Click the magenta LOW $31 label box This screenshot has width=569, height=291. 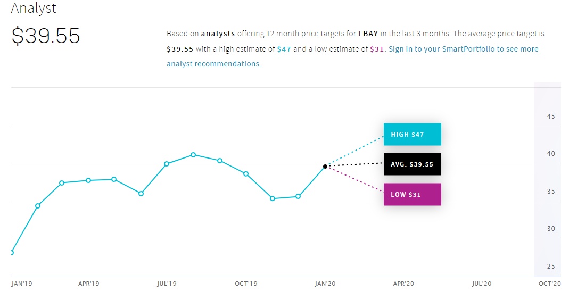[412, 194]
